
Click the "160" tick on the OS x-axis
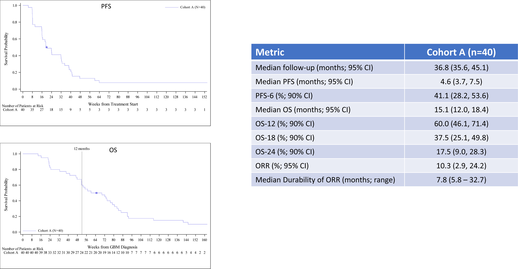tap(204, 240)
